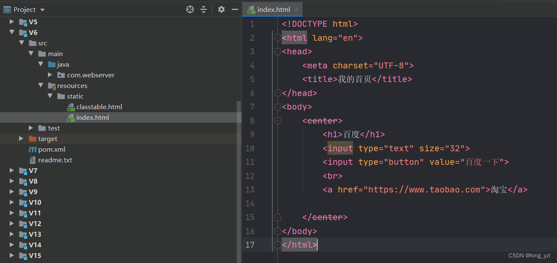The width and height of the screenshot is (557, 263).
Task: Select the classtable.html file icon
Action: [71, 107]
